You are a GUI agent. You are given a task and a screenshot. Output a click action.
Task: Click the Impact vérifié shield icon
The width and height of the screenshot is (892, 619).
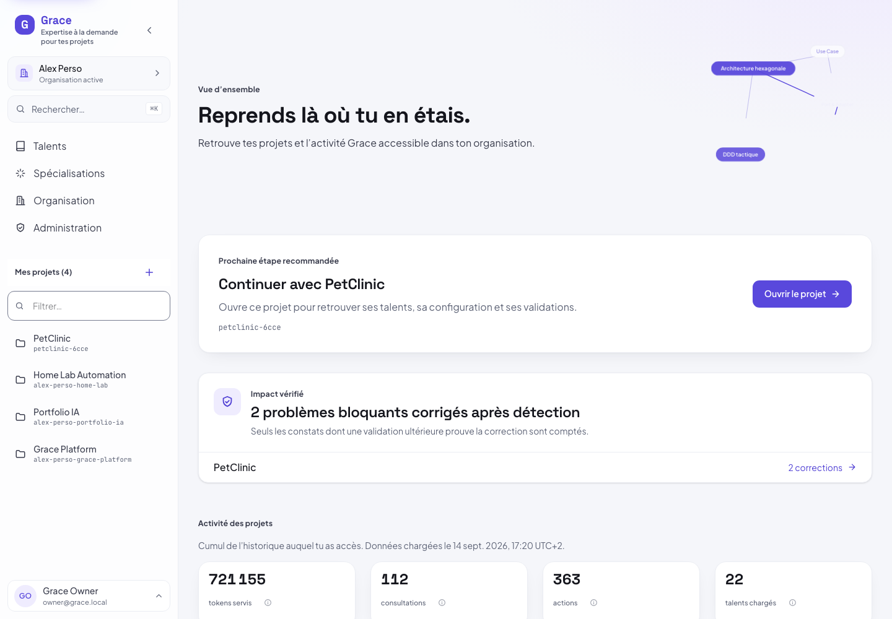(x=227, y=402)
